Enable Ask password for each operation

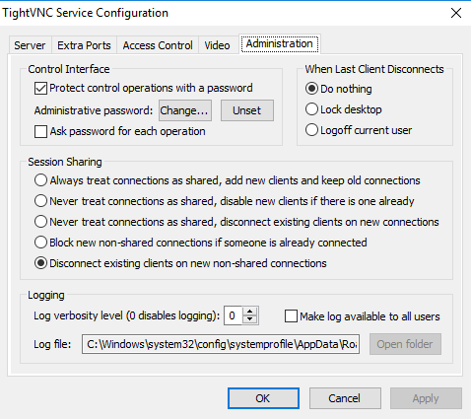pos(40,131)
